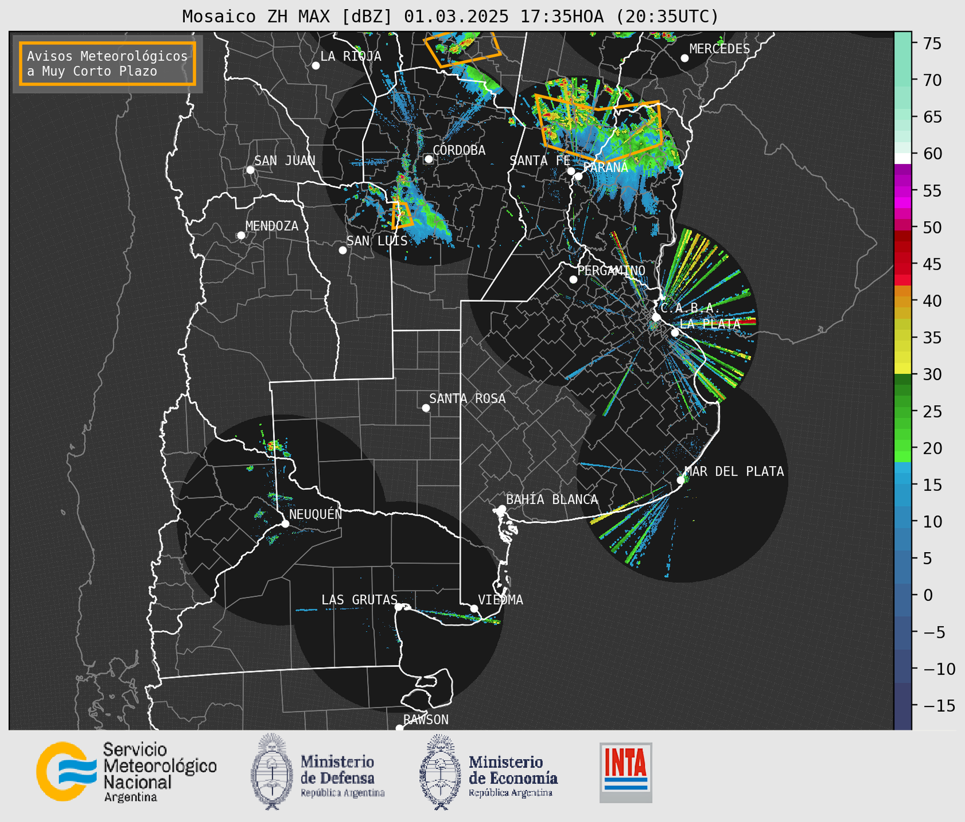Viewport: 965px width, 822px height.
Task: Click the VIEDMA city marker
Action: 474,608
